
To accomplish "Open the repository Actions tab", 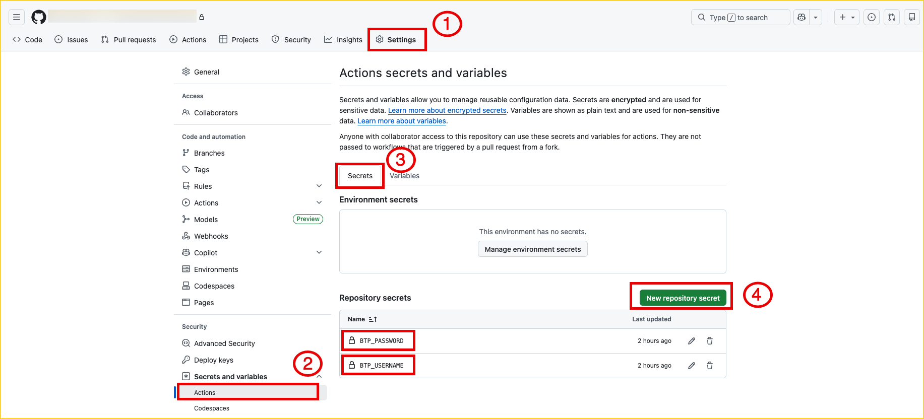I will 188,40.
